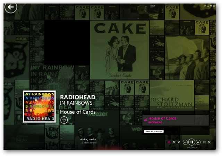Viewport: 222px width, 156px height.
Task: Click the Richard Stoltzman album tile
Action: (172, 95)
